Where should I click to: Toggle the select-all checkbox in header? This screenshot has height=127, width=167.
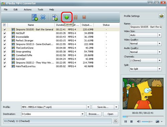click(4, 25)
